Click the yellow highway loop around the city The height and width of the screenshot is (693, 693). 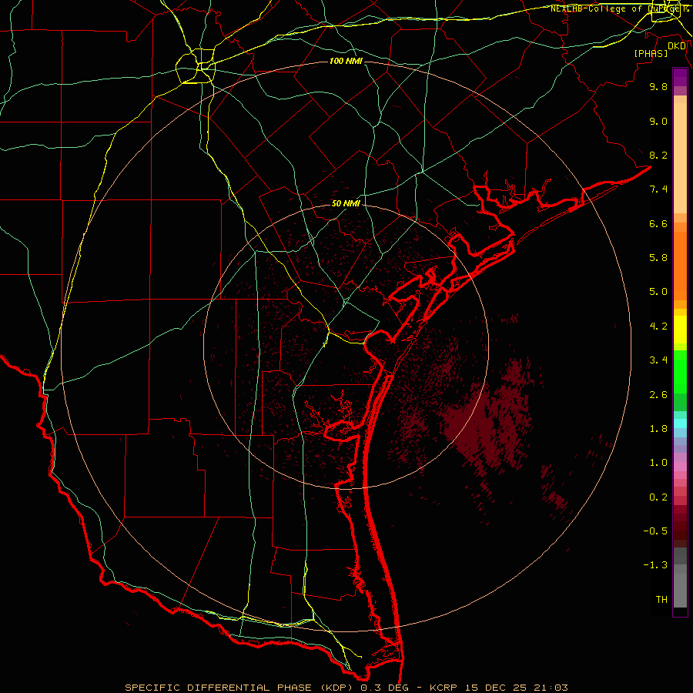[x=196, y=66]
